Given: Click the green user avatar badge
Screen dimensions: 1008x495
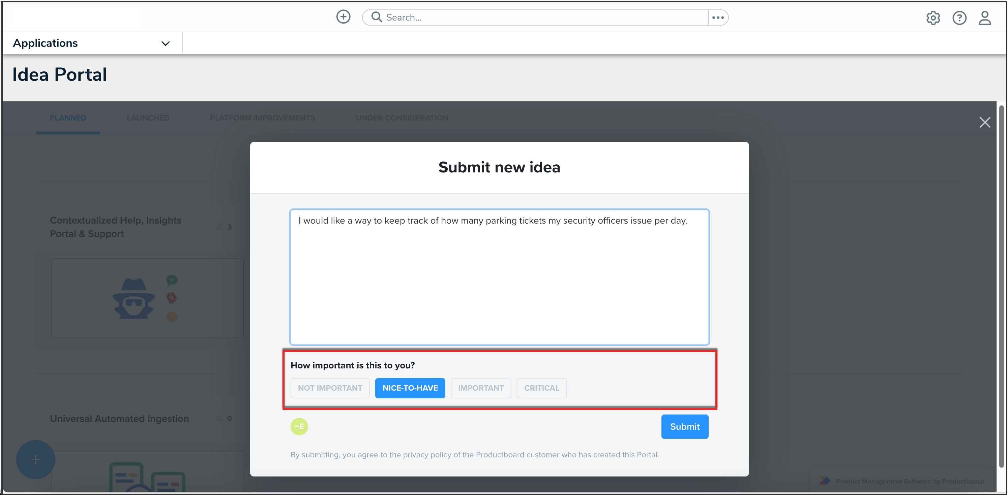Looking at the screenshot, I should pyautogui.click(x=299, y=426).
